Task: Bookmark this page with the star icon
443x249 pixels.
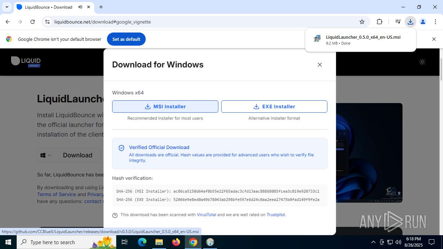Action: [x=362, y=22]
